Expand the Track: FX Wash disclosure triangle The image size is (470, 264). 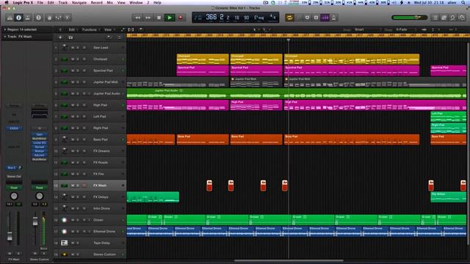tap(5, 37)
